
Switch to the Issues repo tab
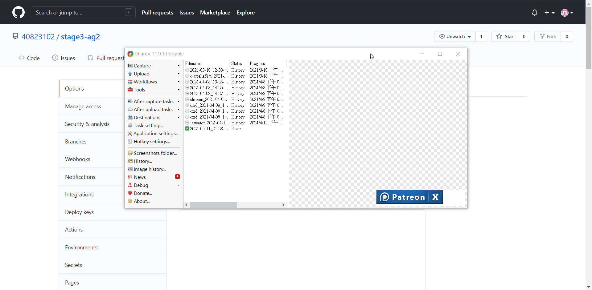64,58
